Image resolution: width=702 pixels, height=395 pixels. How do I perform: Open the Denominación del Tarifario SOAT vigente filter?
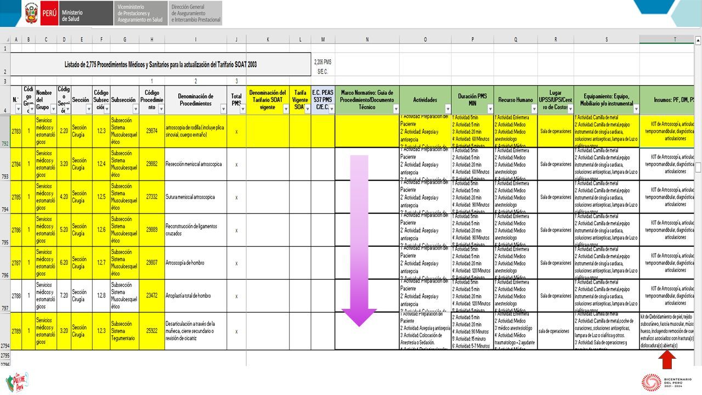[286, 109]
